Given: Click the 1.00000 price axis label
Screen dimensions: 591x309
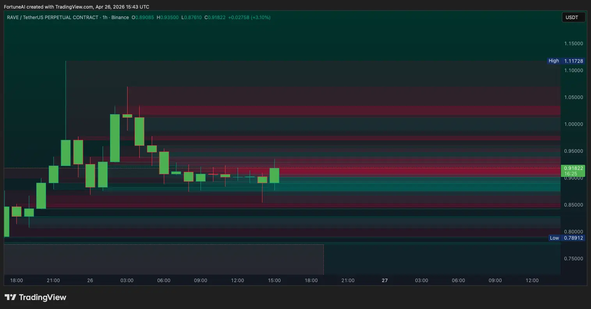Looking at the screenshot, I should (573, 124).
